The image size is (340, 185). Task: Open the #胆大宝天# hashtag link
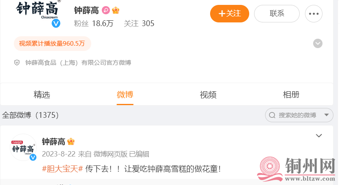pos(62,169)
